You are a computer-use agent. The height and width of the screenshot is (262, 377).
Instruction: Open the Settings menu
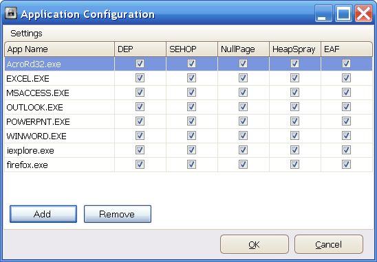tap(26, 34)
